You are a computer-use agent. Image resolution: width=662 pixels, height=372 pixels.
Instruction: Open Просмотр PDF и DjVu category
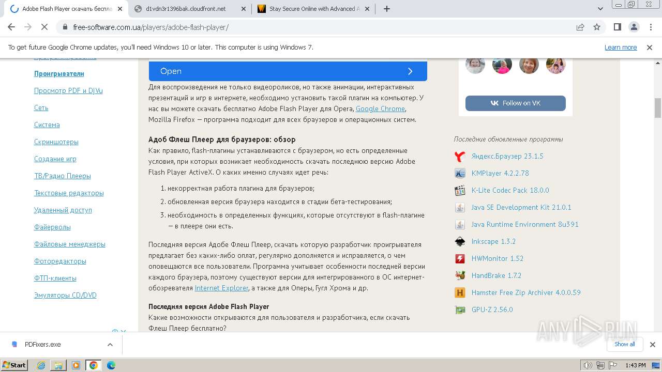point(68,90)
